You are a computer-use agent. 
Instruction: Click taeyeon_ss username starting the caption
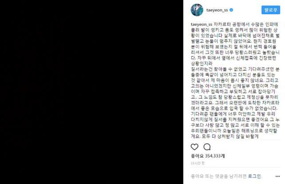click(x=202, y=24)
